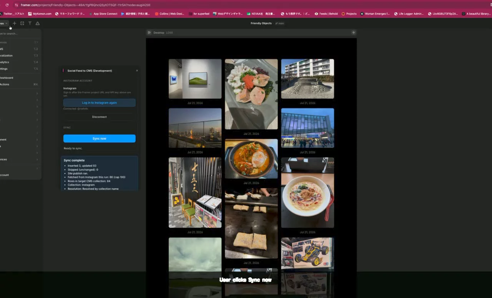This screenshot has height=298, width=492.
Task: Select the Text tool icon
Action: point(30,23)
